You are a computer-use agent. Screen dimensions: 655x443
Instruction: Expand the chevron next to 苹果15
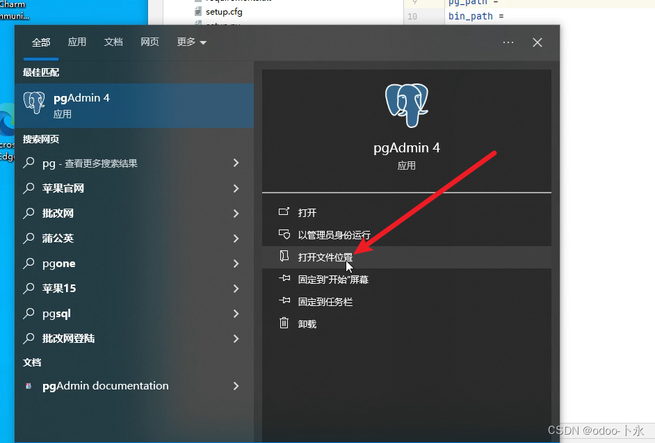[x=236, y=289]
